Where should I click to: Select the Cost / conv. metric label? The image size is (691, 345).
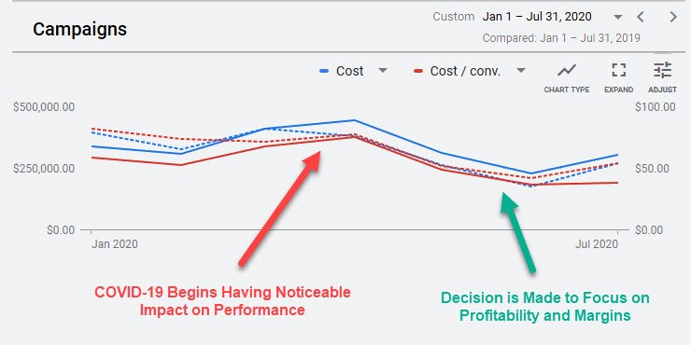(465, 71)
